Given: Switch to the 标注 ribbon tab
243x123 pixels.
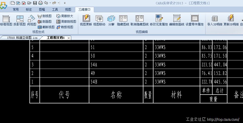Looking at the screenshot, I should pos(29,10).
